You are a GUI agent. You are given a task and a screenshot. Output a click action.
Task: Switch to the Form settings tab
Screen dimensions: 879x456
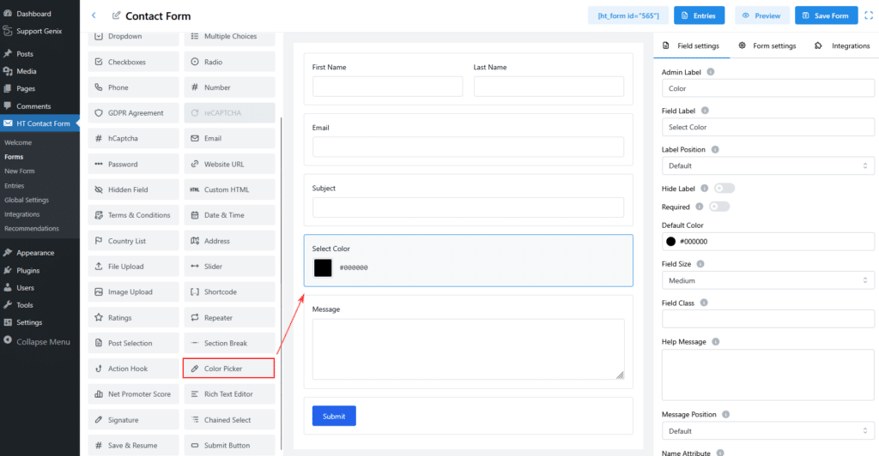click(767, 45)
